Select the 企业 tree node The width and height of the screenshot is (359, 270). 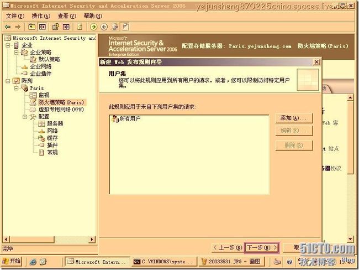coord(27,45)
